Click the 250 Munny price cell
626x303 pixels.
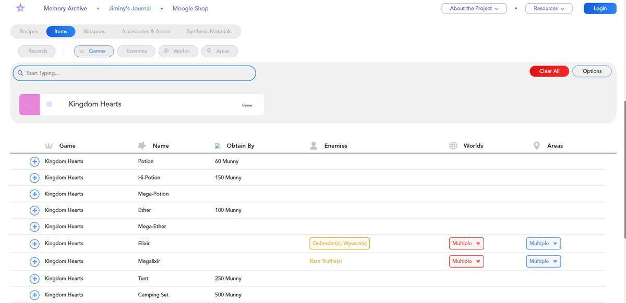point(228,279)
